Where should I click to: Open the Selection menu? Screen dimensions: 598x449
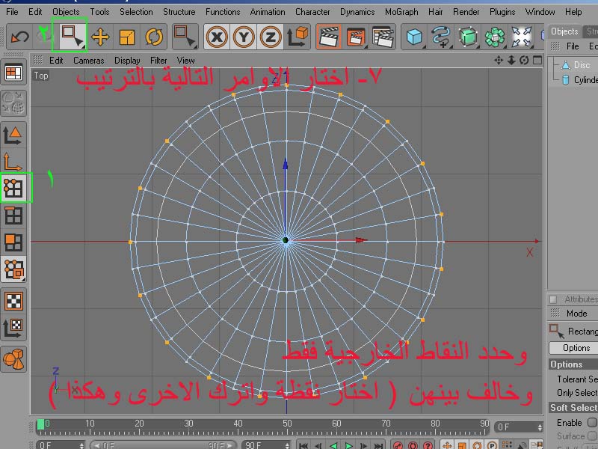[136, 12]
